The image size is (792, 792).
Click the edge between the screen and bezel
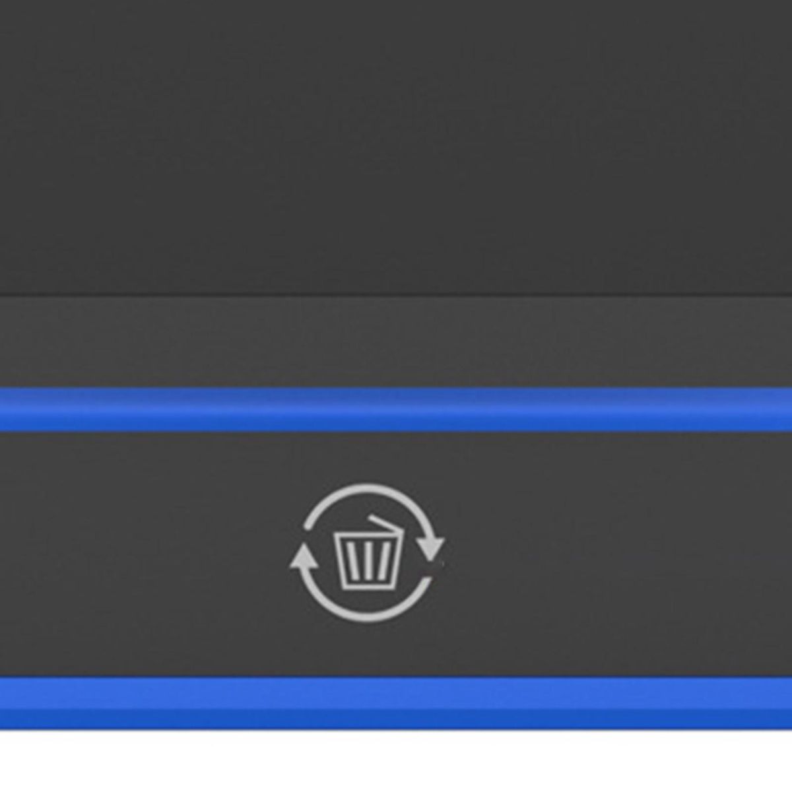point(396,294)
